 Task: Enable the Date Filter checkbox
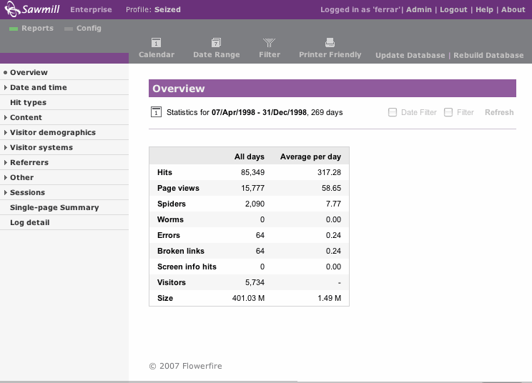click(x=392, y=112)
